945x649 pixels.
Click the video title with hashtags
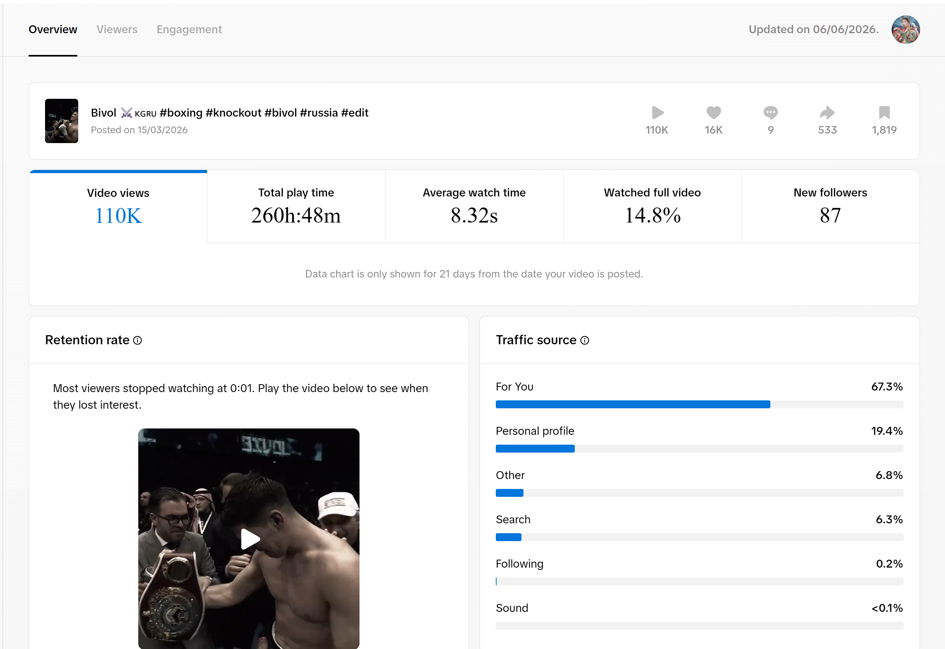[x=230, y=113]
